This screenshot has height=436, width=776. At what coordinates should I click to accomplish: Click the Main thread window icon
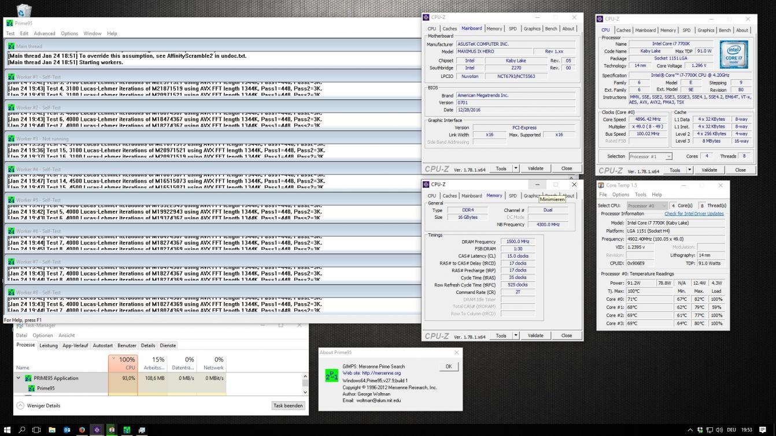pyautogui.click(x=12, y=46)
